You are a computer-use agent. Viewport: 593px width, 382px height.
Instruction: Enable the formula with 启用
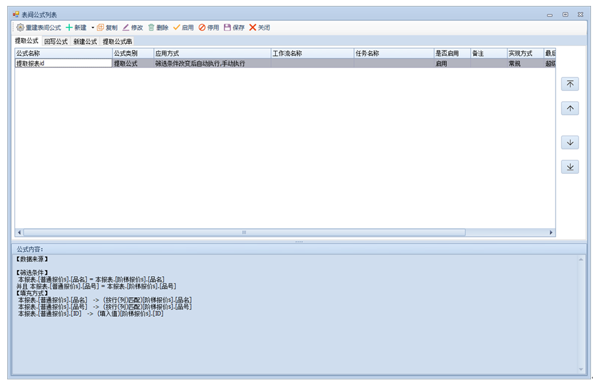[184, 28]
